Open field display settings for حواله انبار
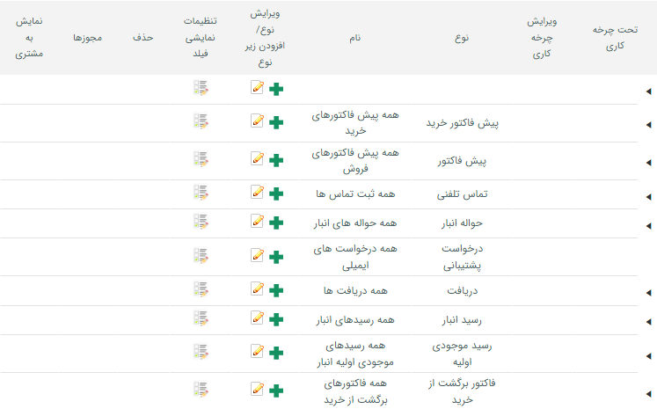This screenshot has width=657, height=409. tap(201, 223)
